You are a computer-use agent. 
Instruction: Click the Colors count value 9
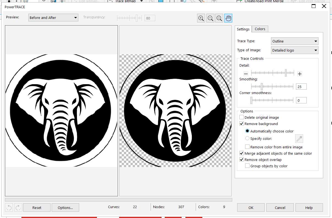(x=224, y=207)
